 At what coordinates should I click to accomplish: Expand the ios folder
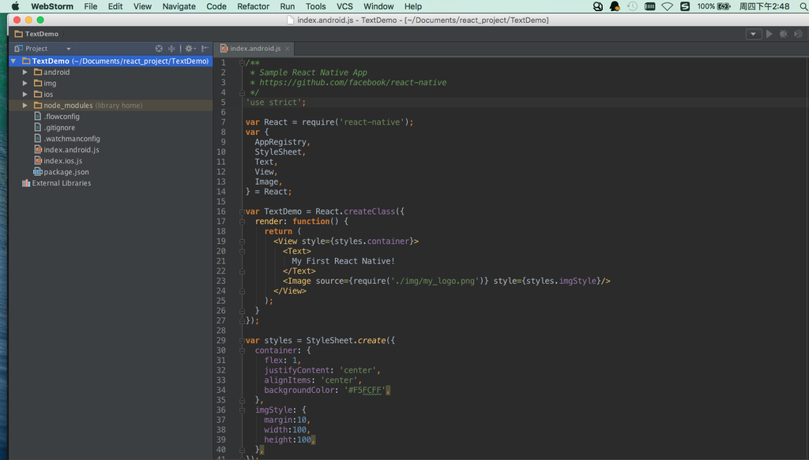(24, 94)
